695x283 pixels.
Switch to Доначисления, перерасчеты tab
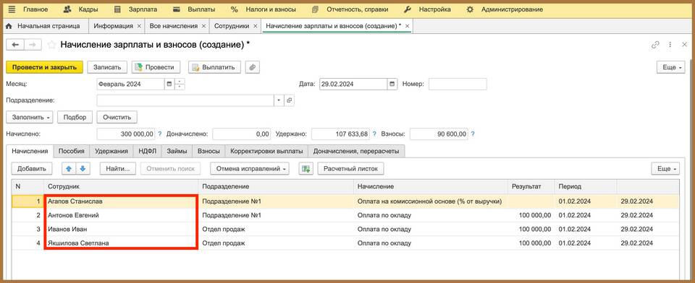[356, 151]
